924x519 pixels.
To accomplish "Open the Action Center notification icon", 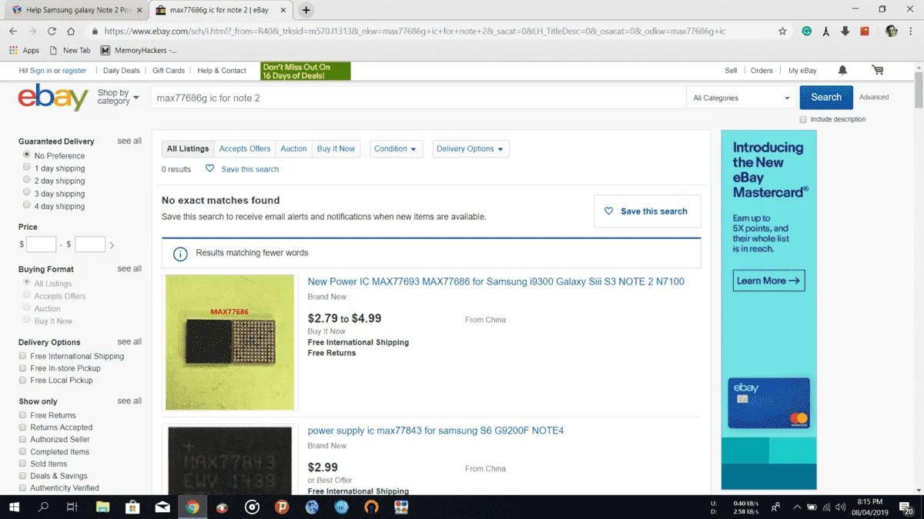I will tap(907, 507).
